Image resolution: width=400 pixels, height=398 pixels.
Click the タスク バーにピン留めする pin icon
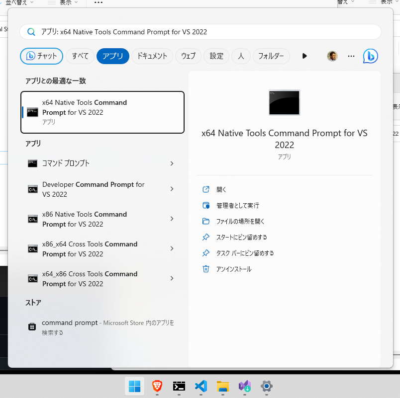point(206,253)
